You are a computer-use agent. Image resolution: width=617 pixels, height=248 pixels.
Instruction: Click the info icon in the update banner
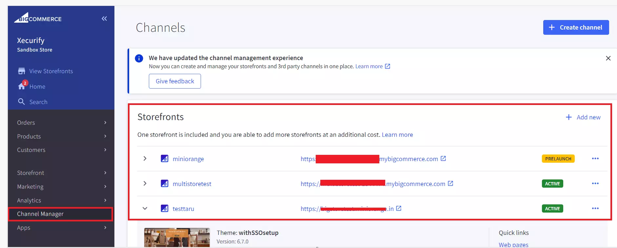coord(139,58)
